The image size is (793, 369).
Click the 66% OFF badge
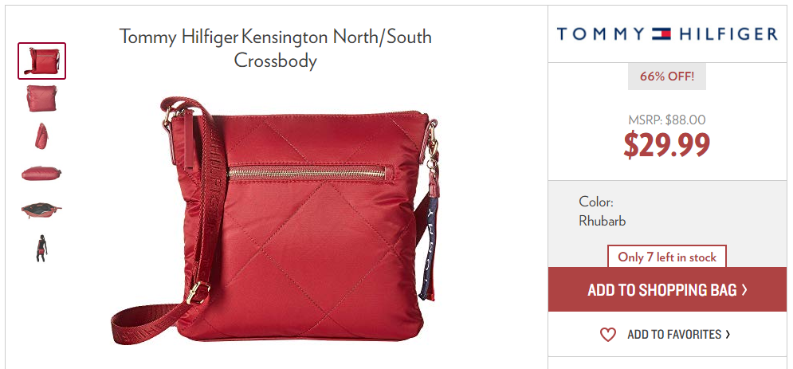(x=667, y=77)
